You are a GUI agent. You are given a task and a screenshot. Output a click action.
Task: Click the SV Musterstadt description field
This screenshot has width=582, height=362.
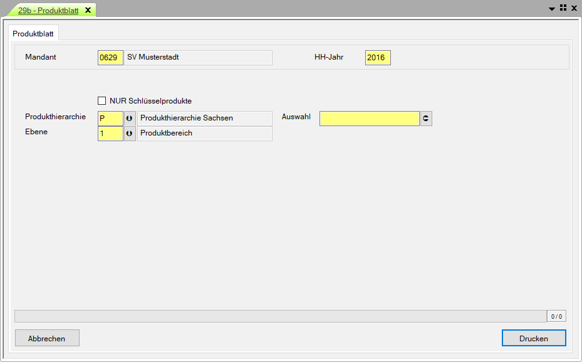[x=198, y=58]
